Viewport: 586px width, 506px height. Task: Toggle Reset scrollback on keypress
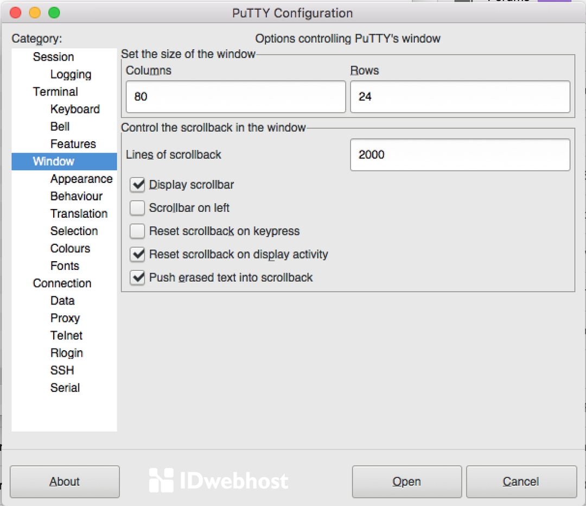[x=138, y=231]
